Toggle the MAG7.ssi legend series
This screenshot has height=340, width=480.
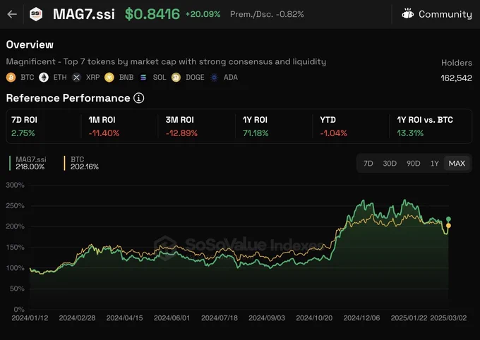point(28,163)
